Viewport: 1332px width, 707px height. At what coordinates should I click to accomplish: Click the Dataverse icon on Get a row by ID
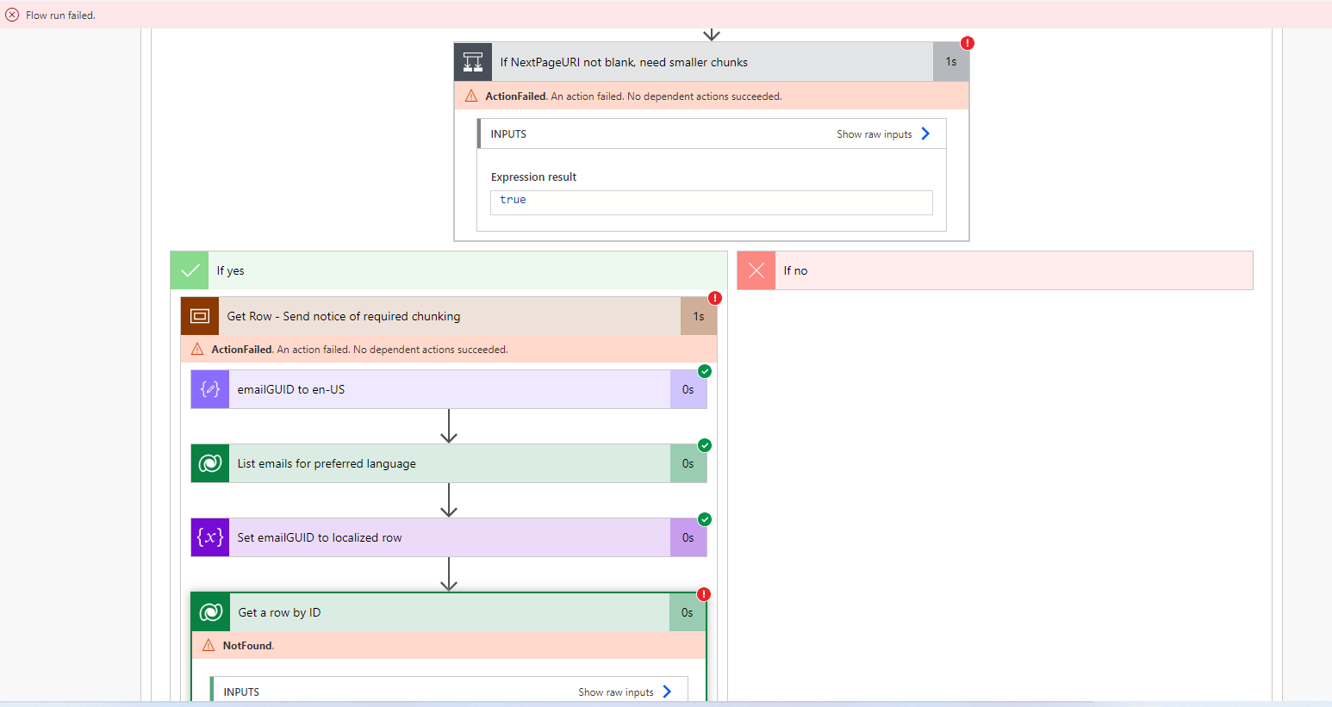209,611
